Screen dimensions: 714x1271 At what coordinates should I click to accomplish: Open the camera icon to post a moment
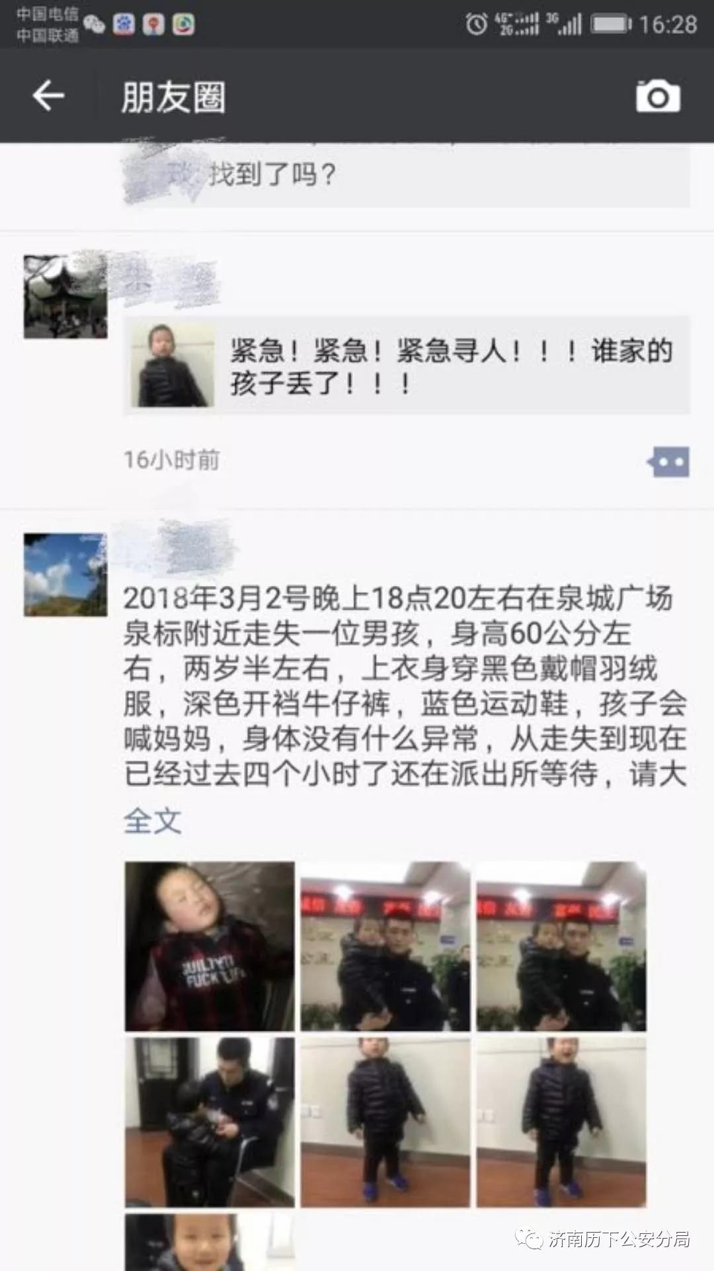click(658, 97)
